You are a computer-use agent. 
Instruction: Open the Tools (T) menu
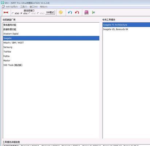click(24, 7)
